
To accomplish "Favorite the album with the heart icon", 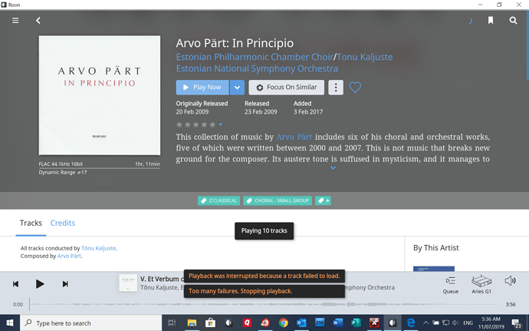I will point(355,88).
